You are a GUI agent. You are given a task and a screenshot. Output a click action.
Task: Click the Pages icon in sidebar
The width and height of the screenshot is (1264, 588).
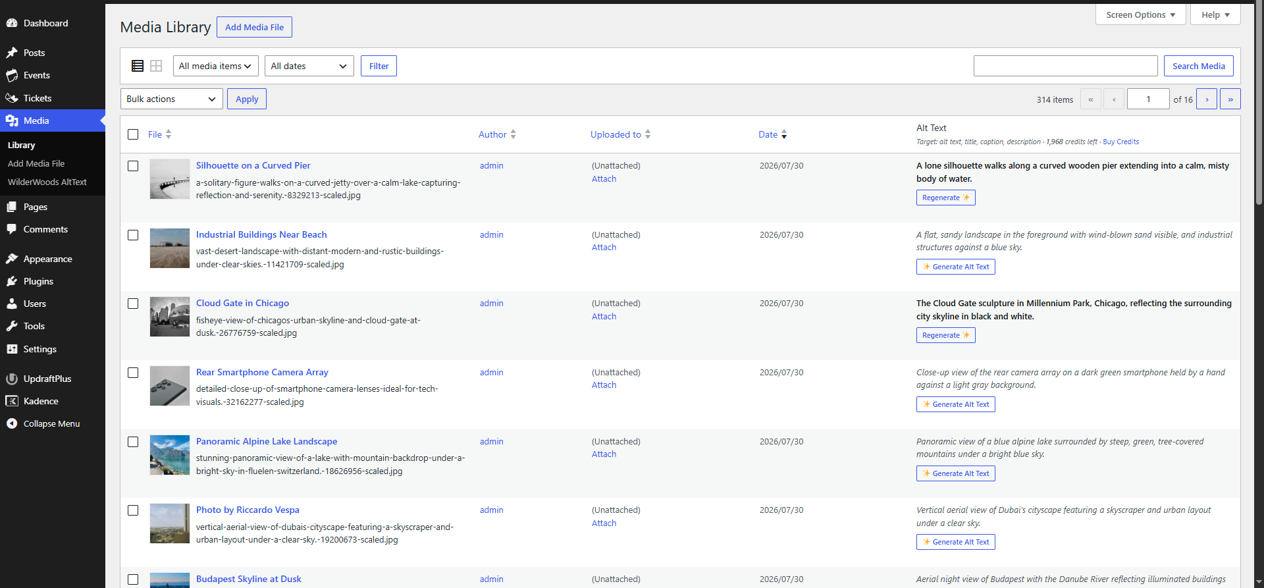(x=12, y=207)
